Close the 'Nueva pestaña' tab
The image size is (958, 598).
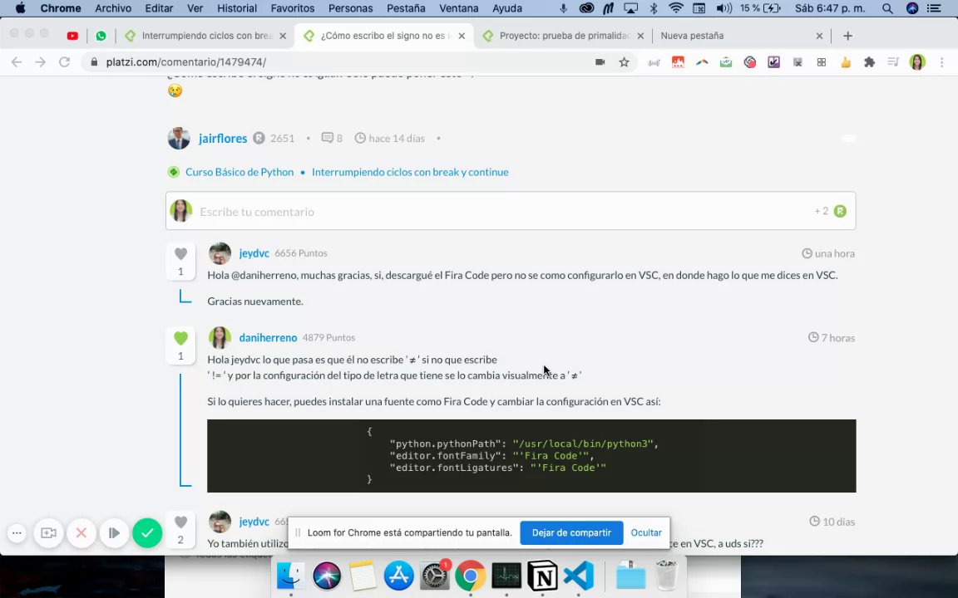pyautogui.click(x=819, y=36)
